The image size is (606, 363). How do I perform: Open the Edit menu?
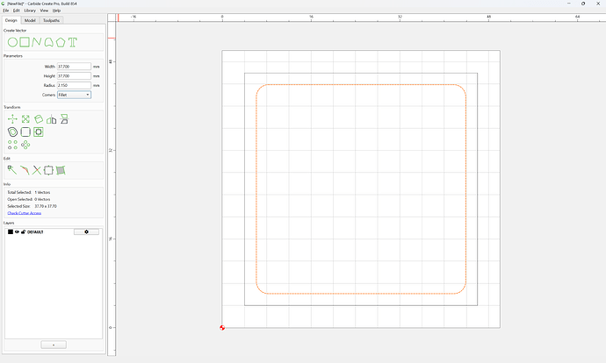tap(16, 11)
